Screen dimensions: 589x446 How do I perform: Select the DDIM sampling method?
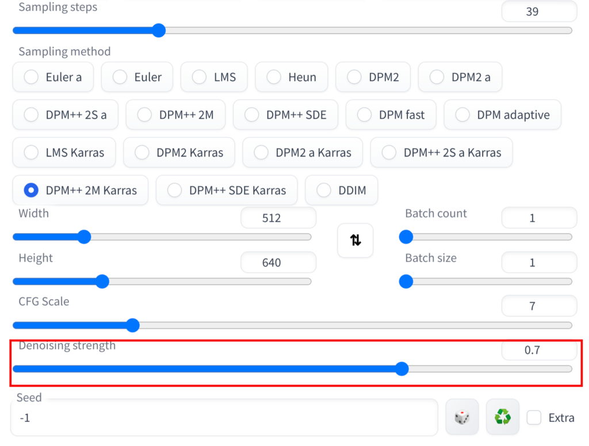[341, 190]
